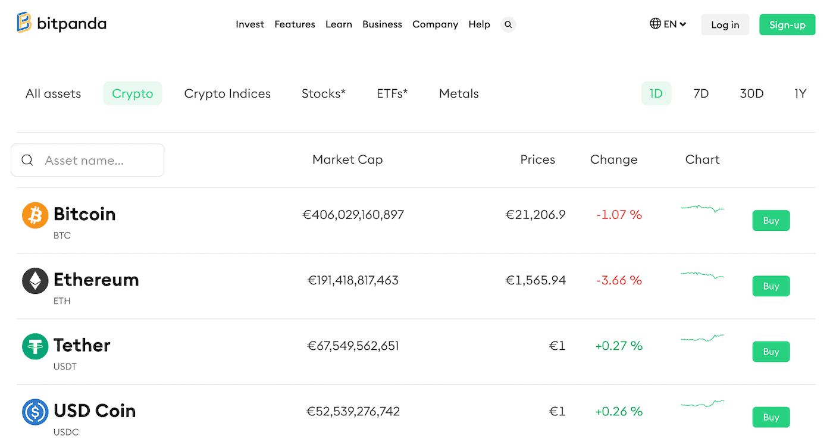
Task: Click the globe language icon
Action: pos(655,24)
